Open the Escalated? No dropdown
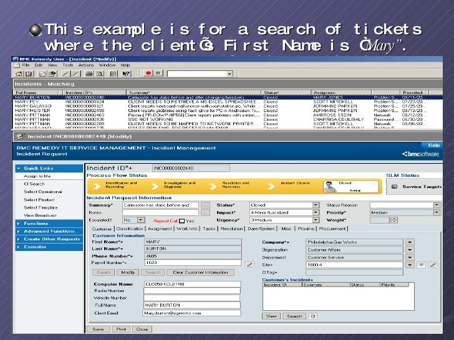This screenshot has width=454, height=340. [141, 220]
